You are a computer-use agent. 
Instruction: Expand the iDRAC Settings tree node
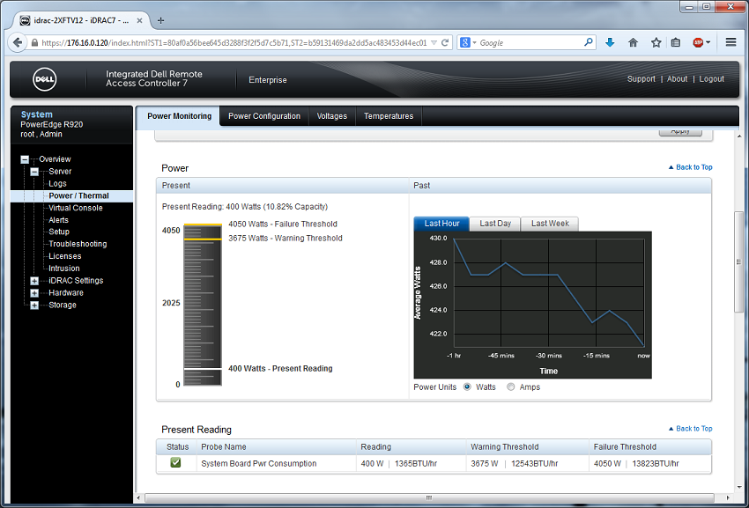click(34, 281)
